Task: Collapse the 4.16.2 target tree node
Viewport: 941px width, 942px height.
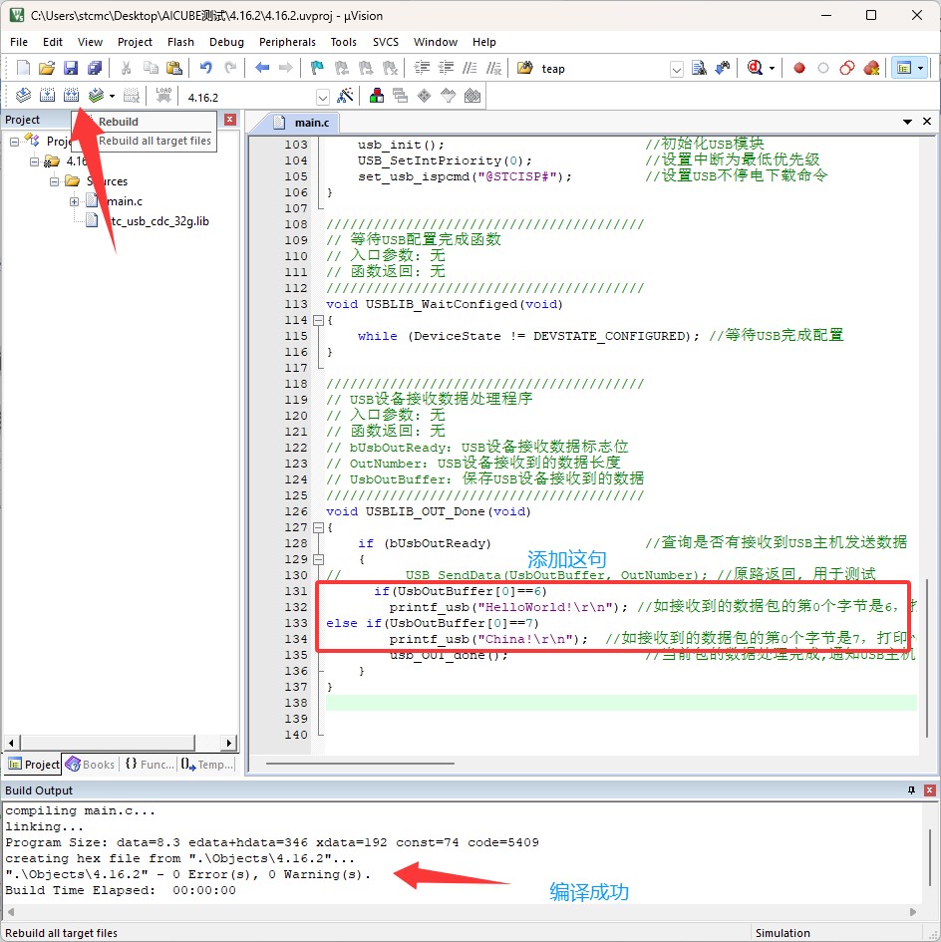Action: coord(34,161)
